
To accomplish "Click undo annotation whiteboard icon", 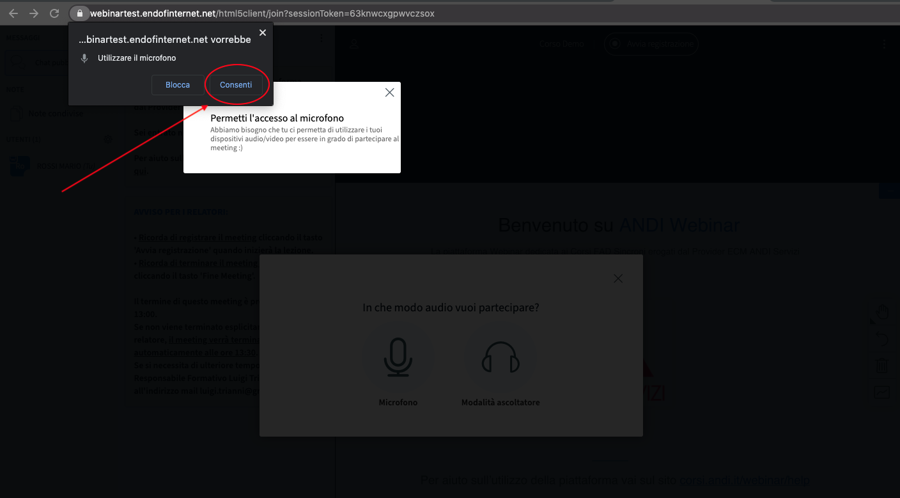I will click(882, 339).
